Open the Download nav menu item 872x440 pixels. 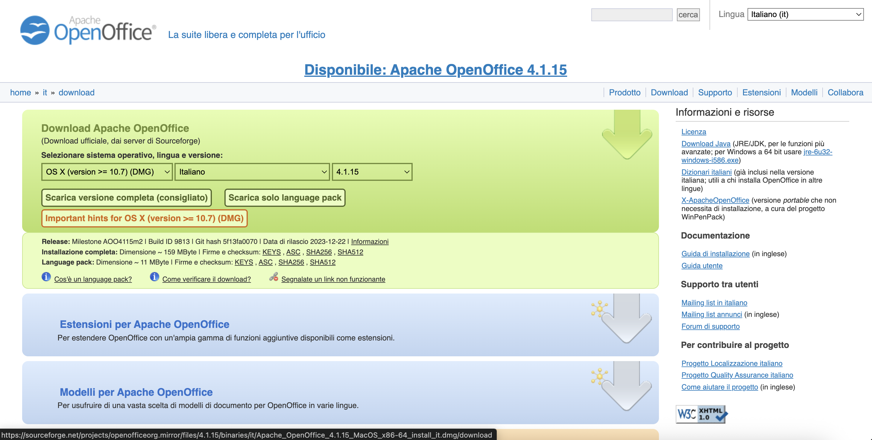coord(669,92)
